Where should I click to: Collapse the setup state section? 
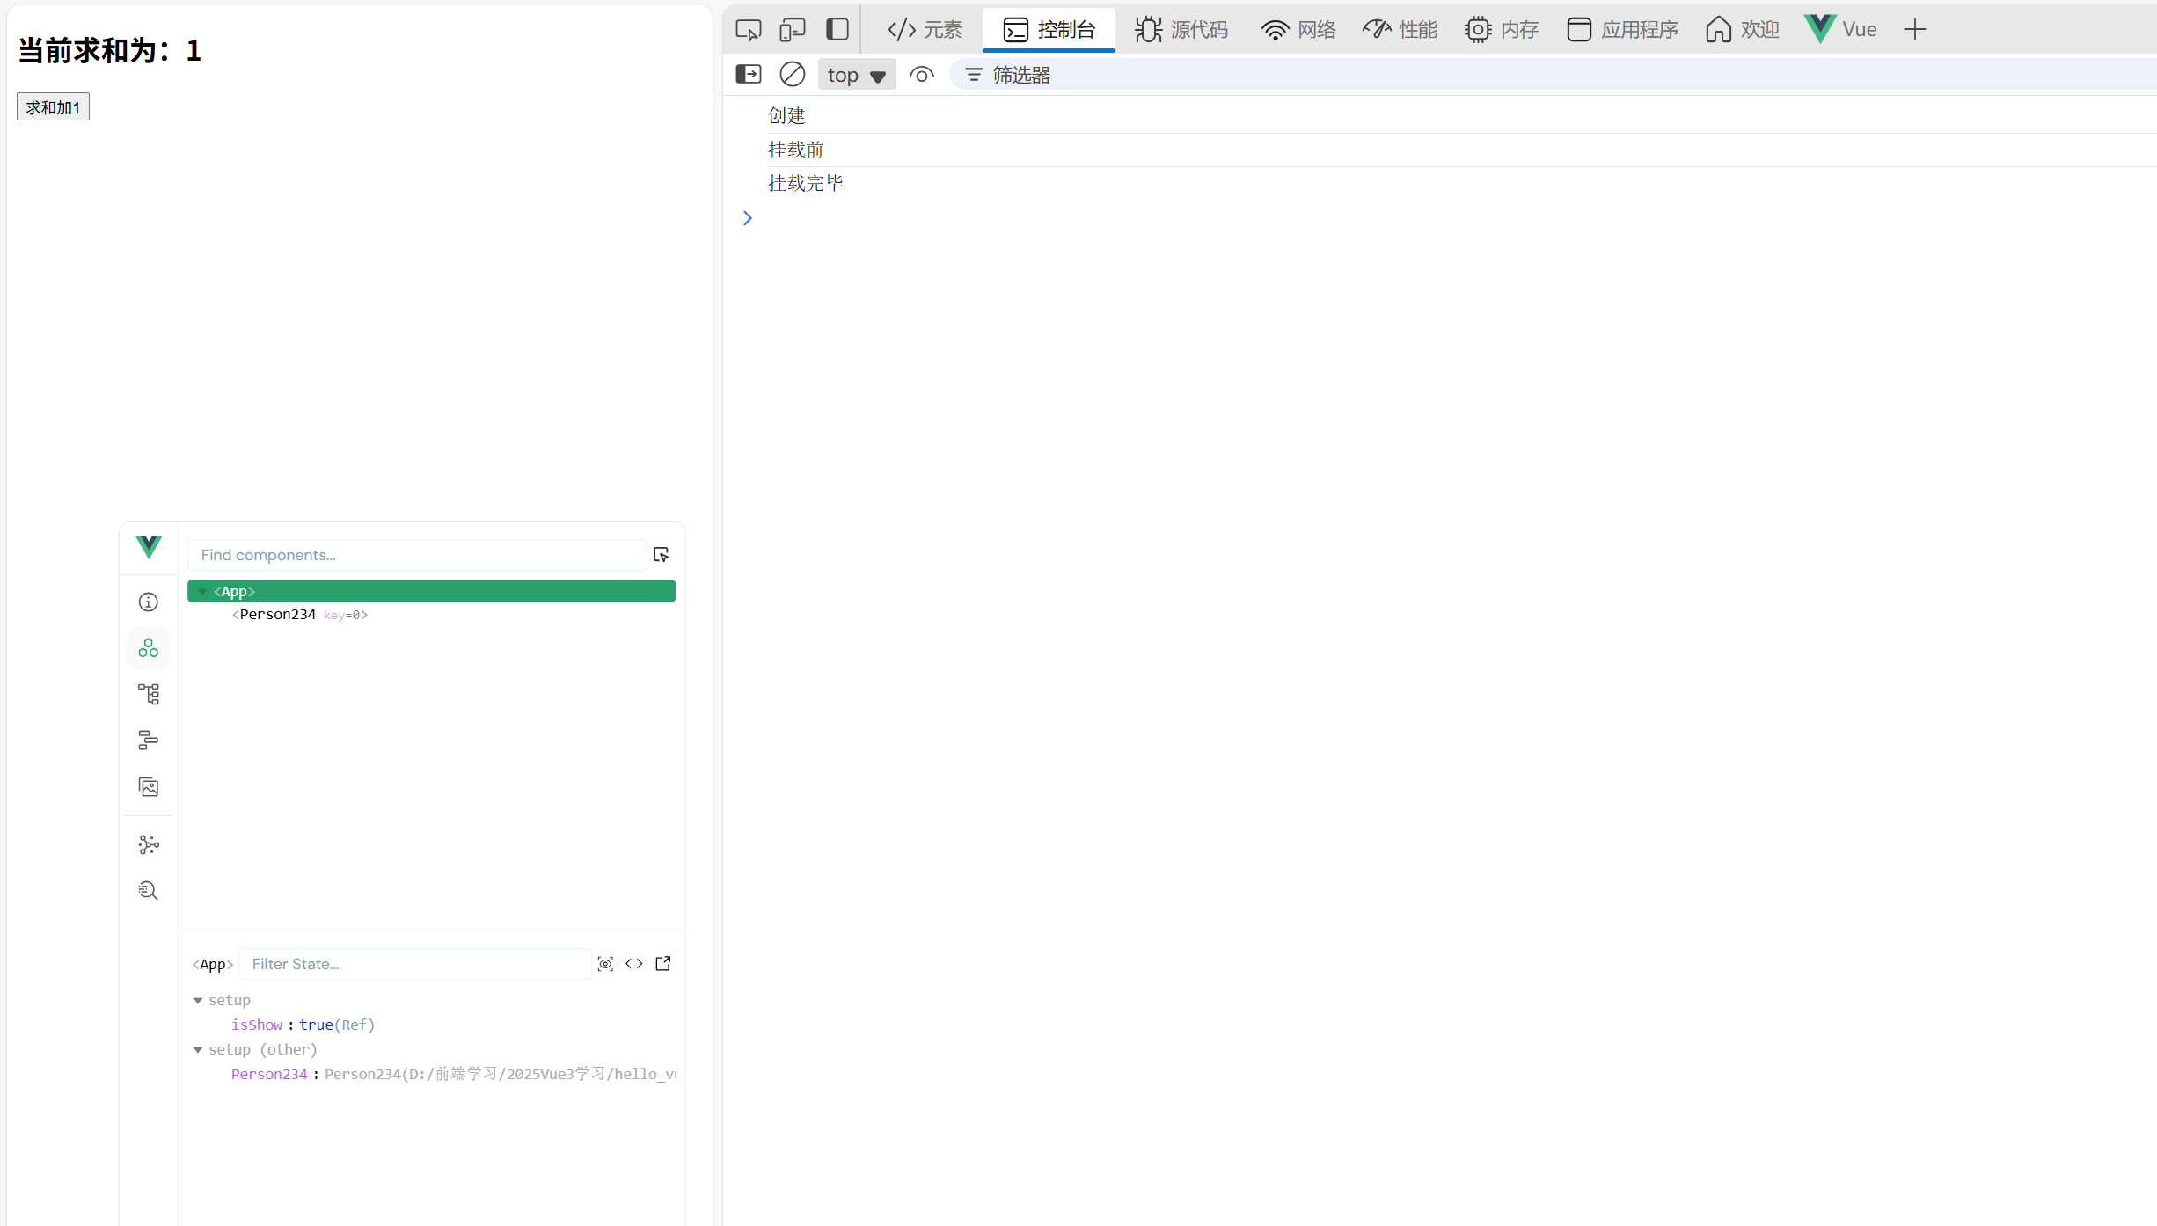198,1001
